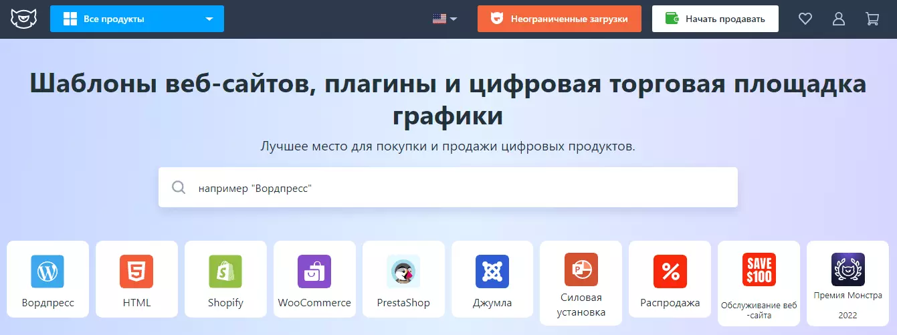Select the Shopify category icon
This screenshot has width=897, height=335.
(x=225, y=271)
